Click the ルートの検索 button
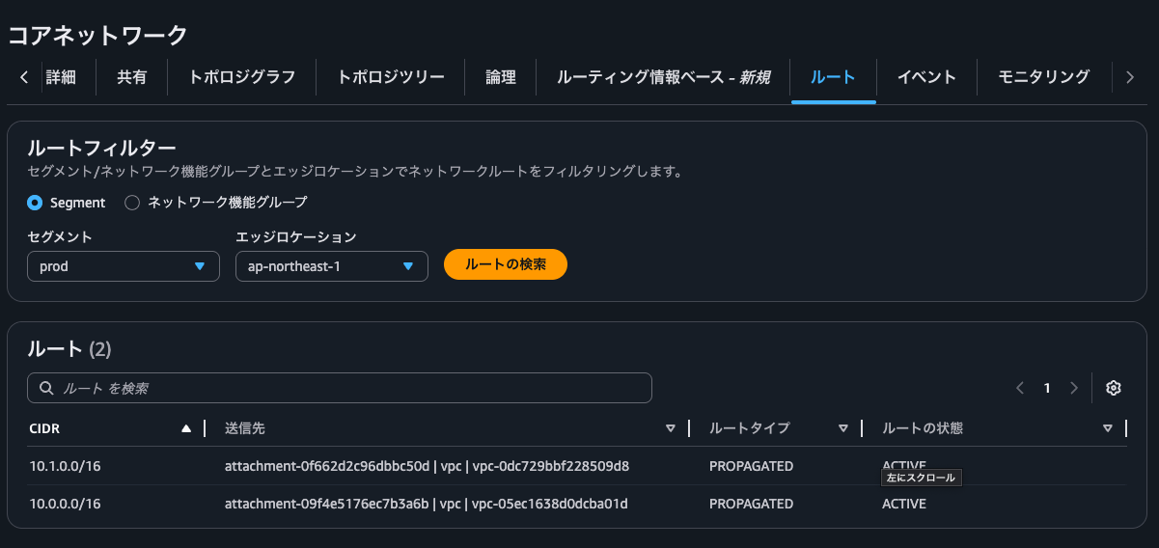 click(505, 264)
